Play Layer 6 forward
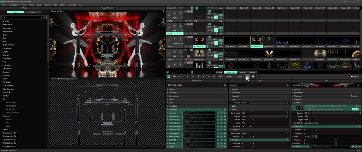The height and width of the screenshot is (152, 362). click(x=216, y=17)
